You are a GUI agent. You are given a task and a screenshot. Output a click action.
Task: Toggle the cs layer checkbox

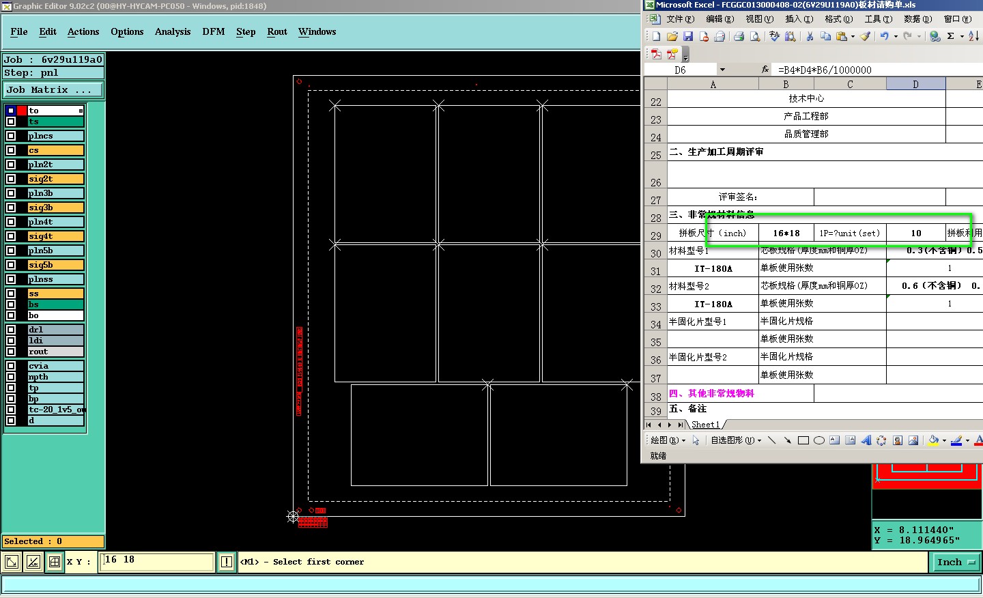click(x=11, y=150)
